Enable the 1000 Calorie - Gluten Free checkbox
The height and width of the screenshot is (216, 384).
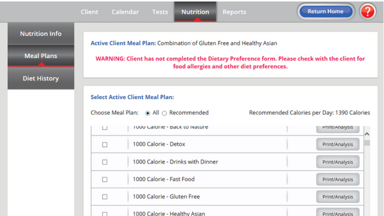[x=105, y=197]
